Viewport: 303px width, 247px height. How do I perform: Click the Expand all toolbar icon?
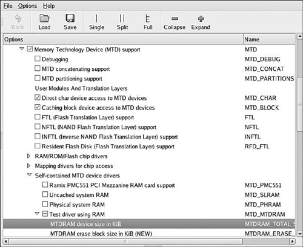coord(201,19)
